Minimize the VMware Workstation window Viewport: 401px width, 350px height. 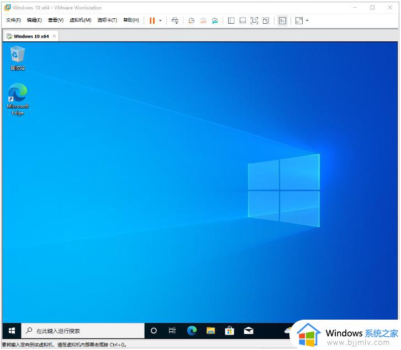355,7
